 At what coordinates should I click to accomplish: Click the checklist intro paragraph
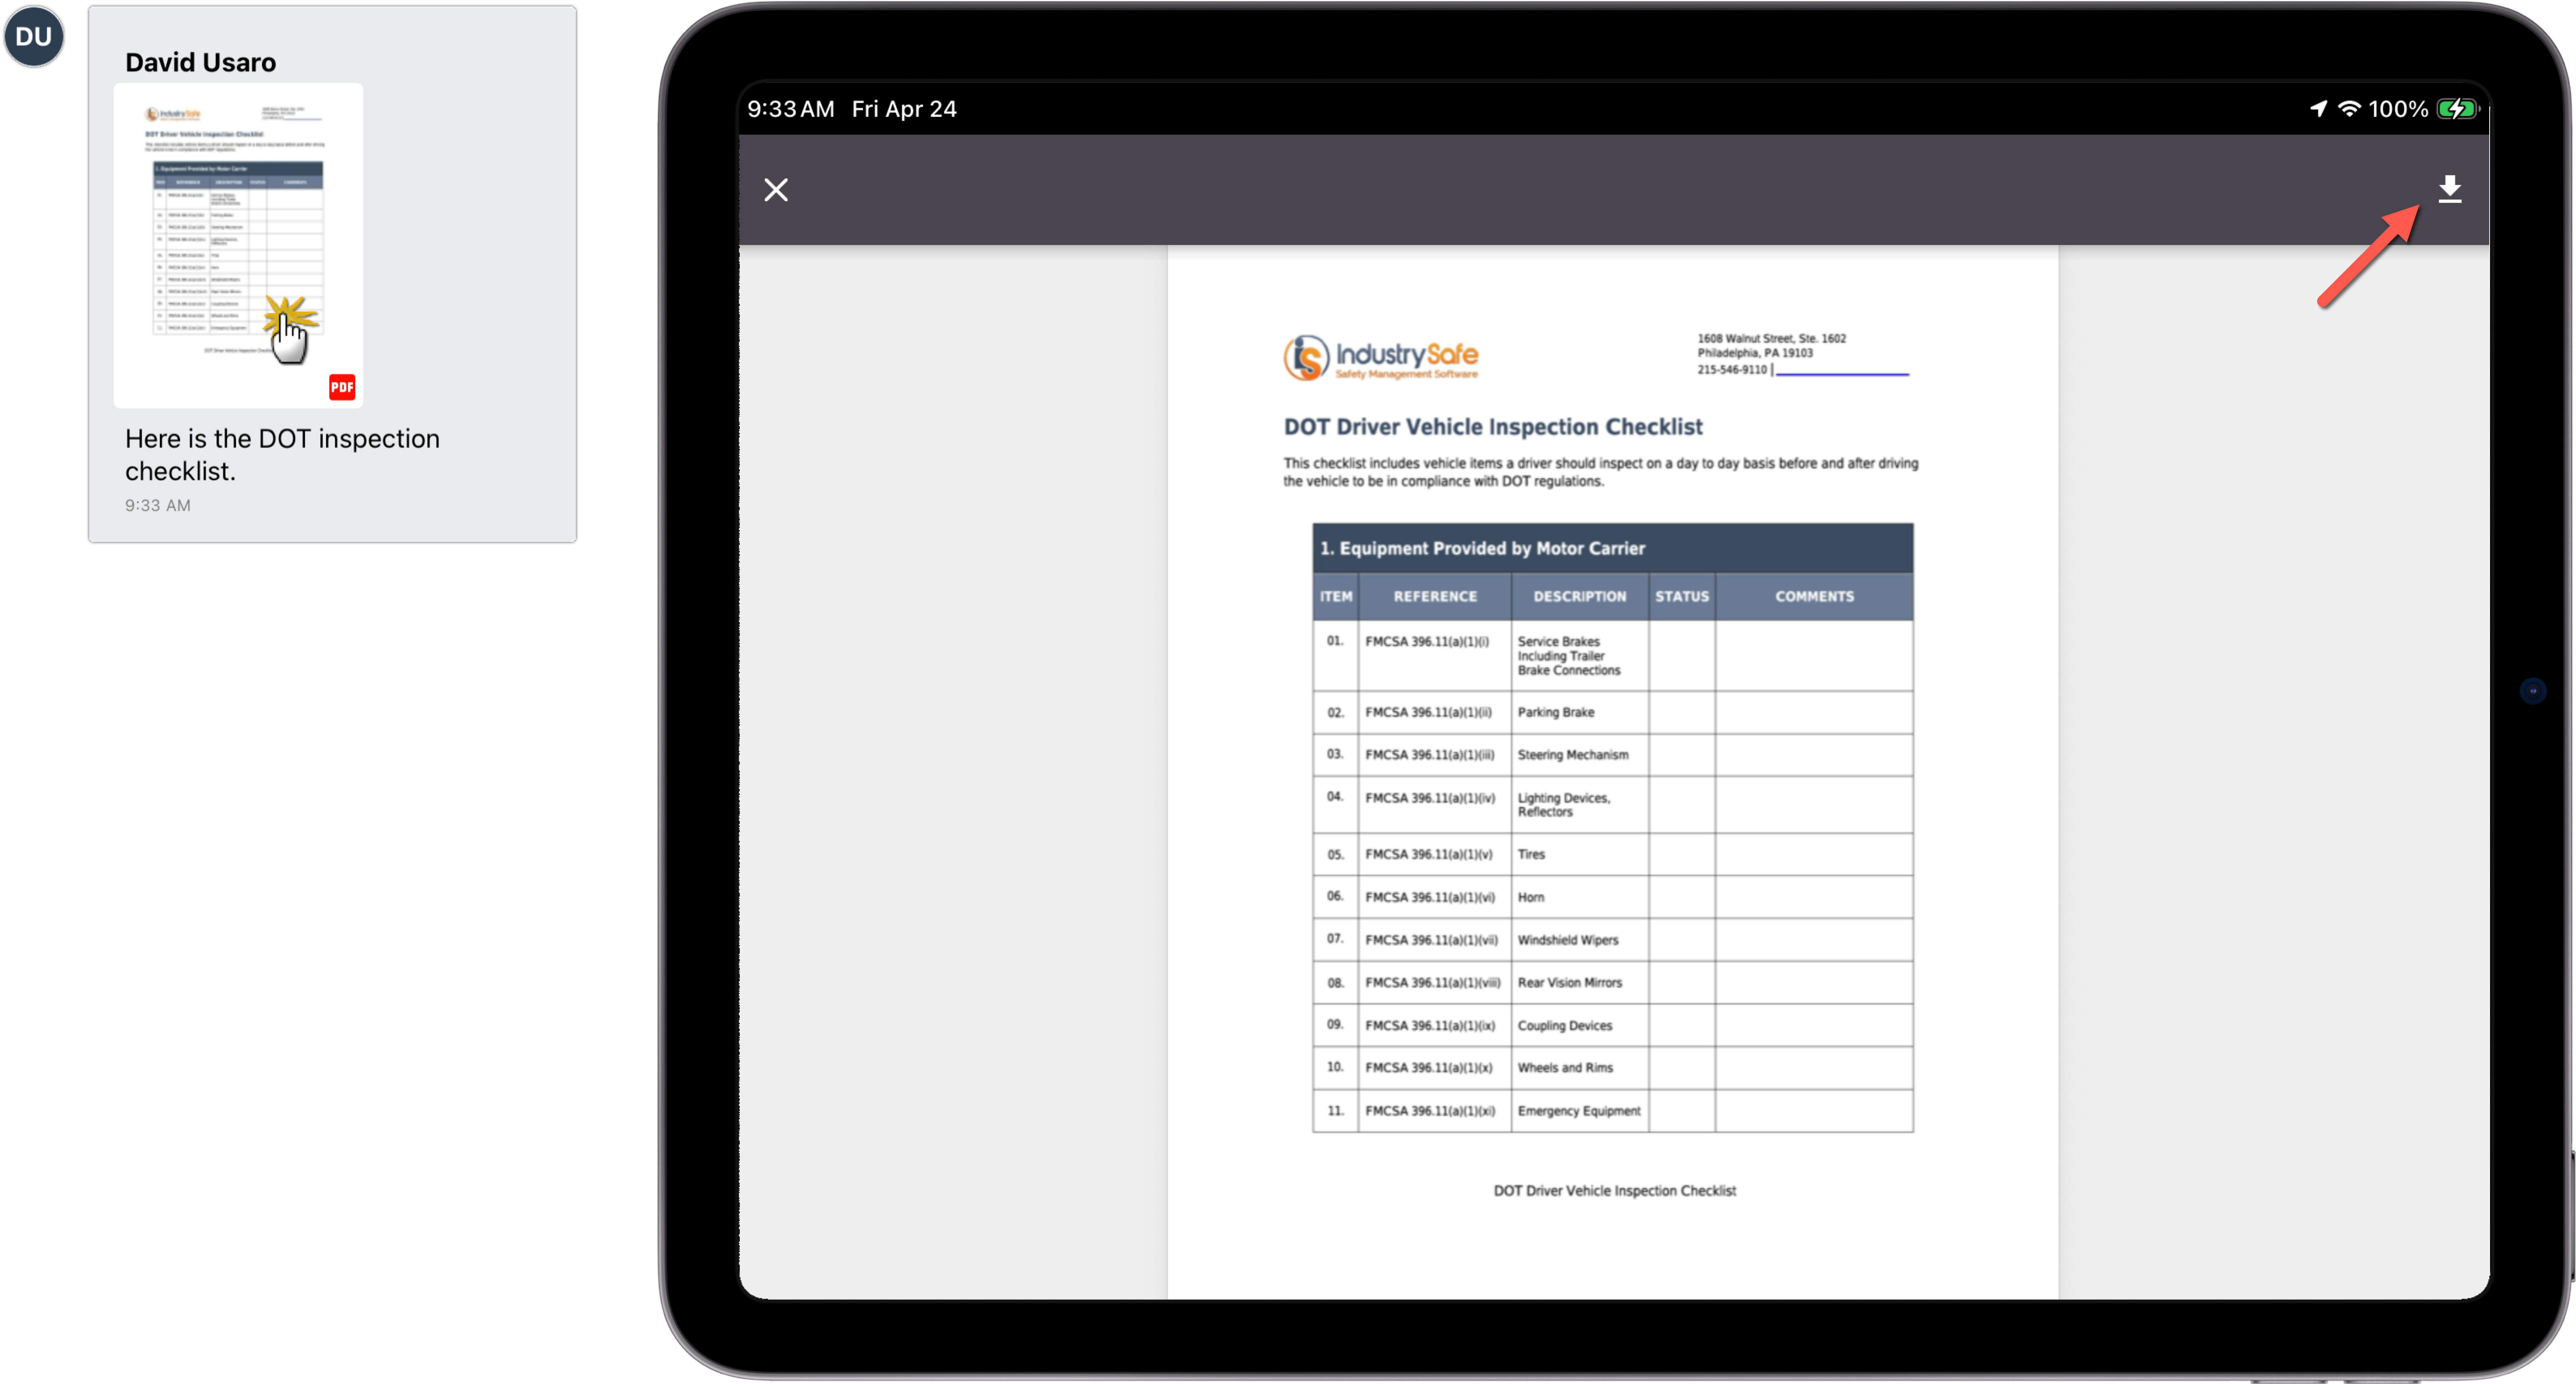pos(1601,472)
